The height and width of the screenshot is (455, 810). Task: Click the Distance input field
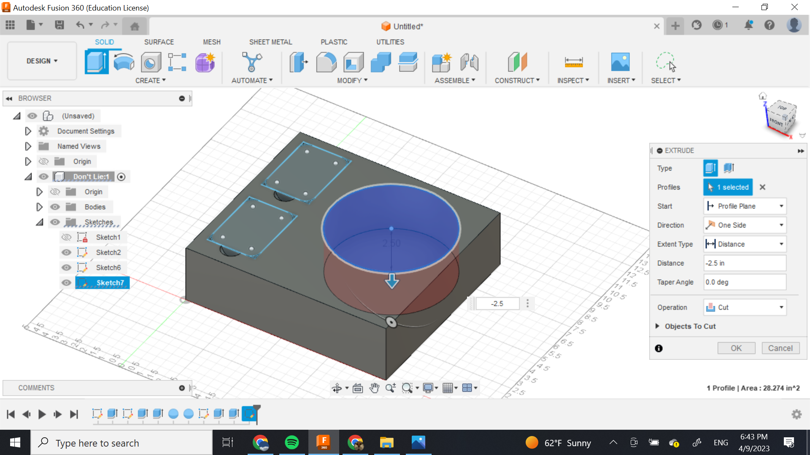tap(745, 263)
